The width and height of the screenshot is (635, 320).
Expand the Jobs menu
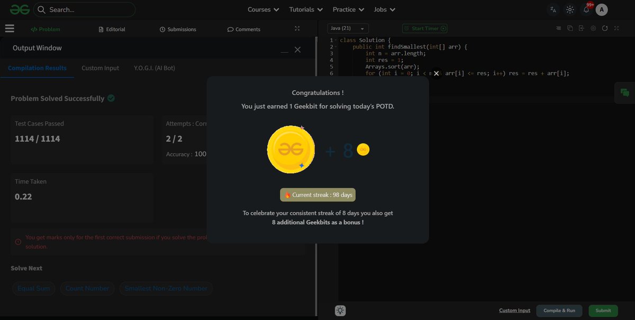point(384,10)
